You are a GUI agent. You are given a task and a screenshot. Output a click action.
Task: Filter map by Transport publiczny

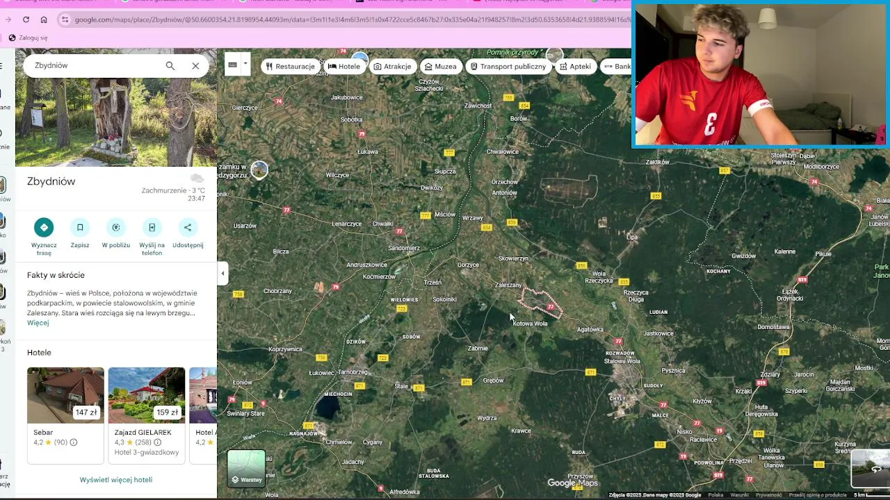click(x=508, y=67)
